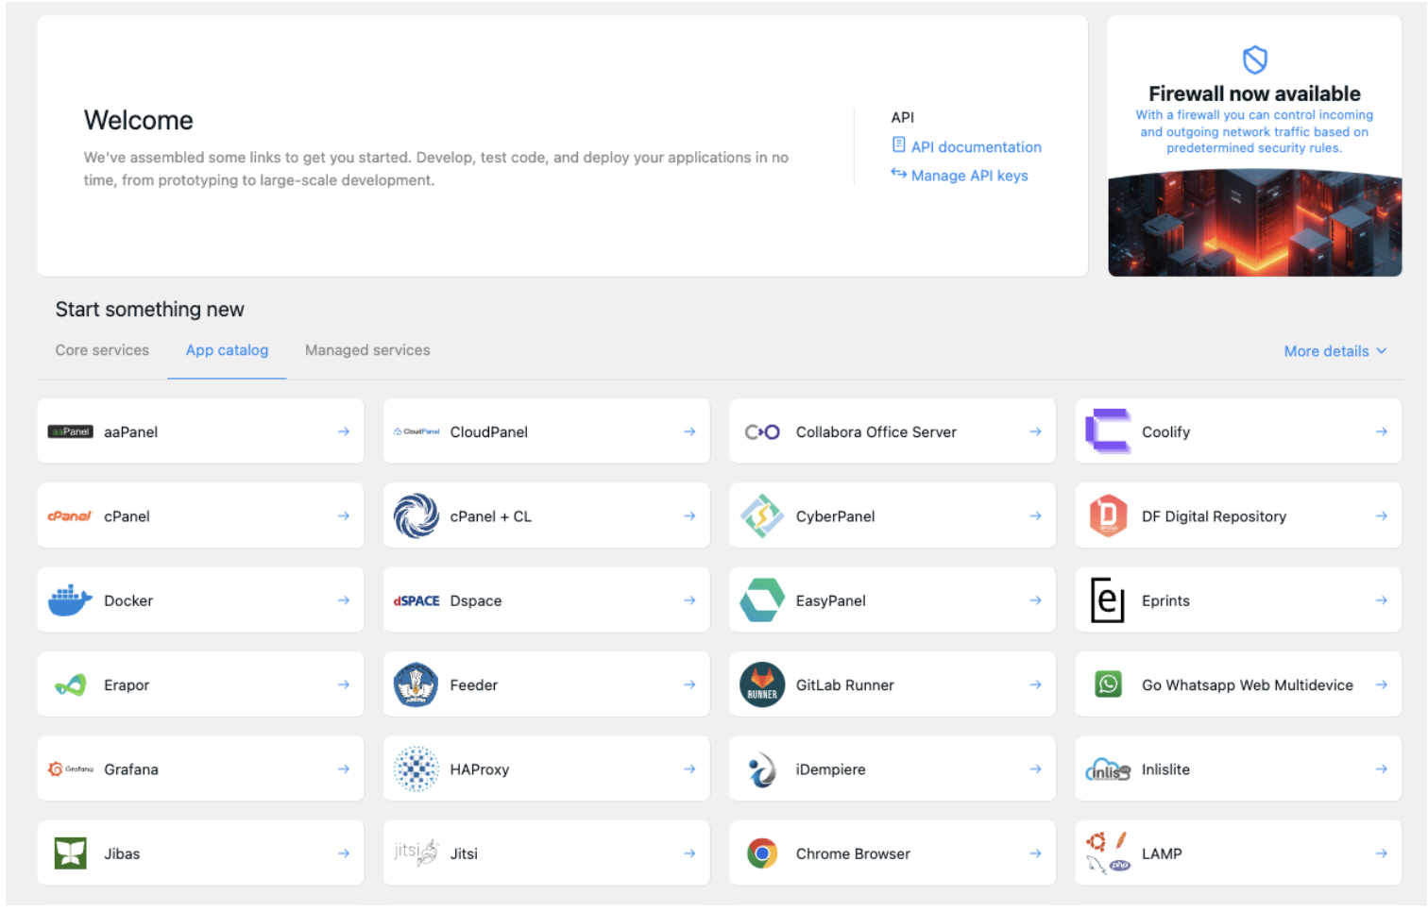This screenshot has height=912, width=1428.
Task: Click the swirl cPanel + CL icon
Action: click(x=416, y=515)
